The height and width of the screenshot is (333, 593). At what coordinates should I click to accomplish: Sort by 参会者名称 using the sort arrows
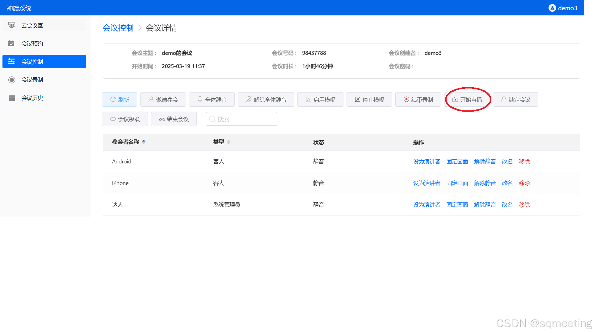(144, 142)
